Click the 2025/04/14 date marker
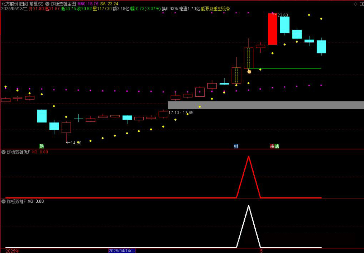Viewport: 364px width, 254px height. click(122, 251)
